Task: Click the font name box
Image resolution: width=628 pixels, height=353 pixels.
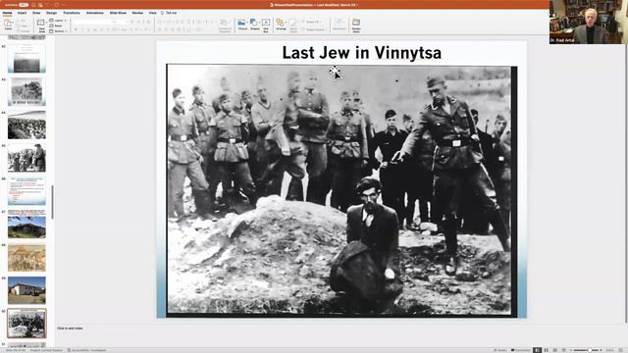Action: tap(94, 22)
